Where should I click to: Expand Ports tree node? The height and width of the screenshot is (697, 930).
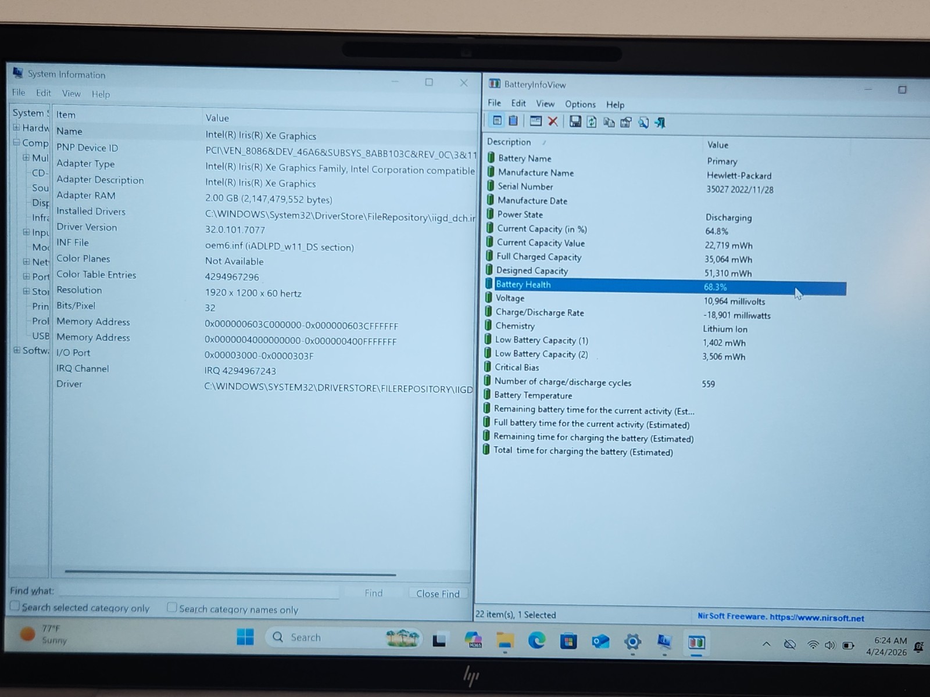(26, 276)
